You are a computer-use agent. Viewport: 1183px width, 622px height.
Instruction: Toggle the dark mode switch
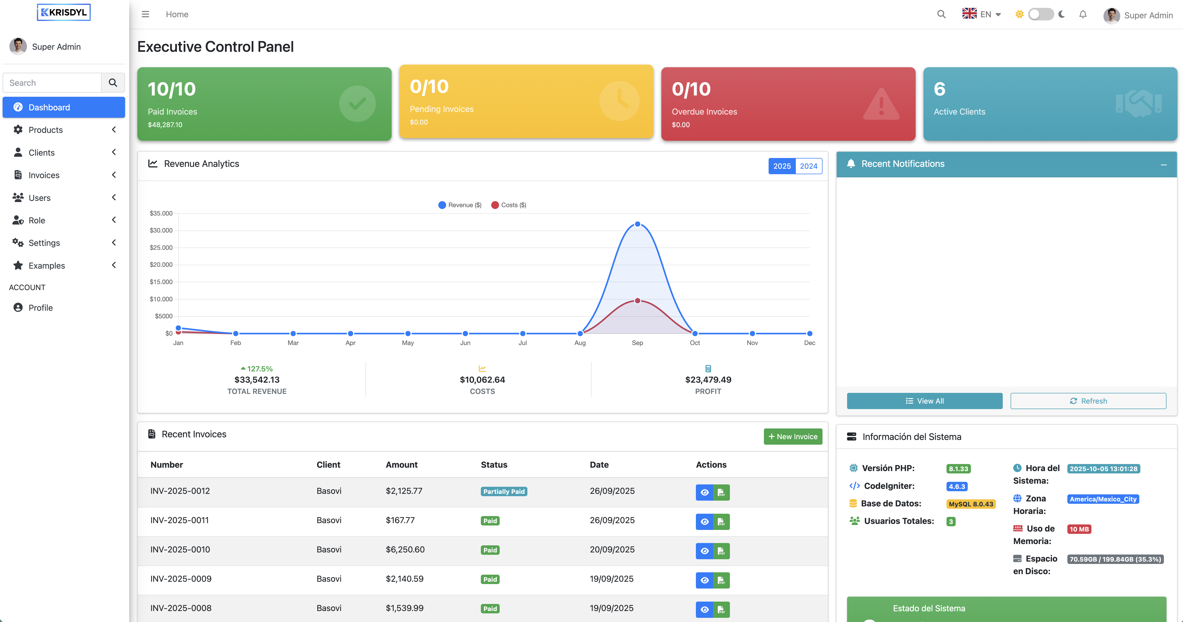1040,14
